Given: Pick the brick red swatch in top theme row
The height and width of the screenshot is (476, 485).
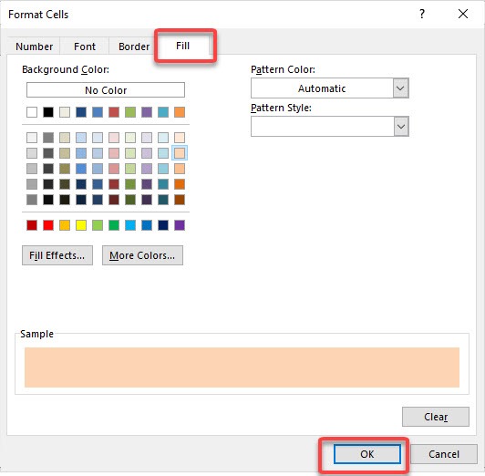Looking at the screenshot, I should coord(114,112).
